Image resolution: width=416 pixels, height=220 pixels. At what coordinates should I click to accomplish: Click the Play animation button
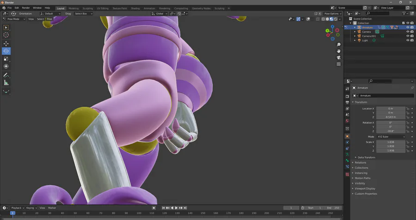[x=177, y=208]
